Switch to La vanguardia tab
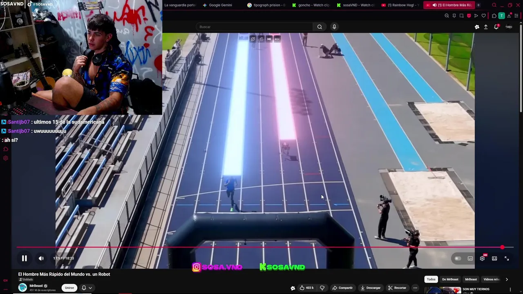523x294 pixels. 180,5
